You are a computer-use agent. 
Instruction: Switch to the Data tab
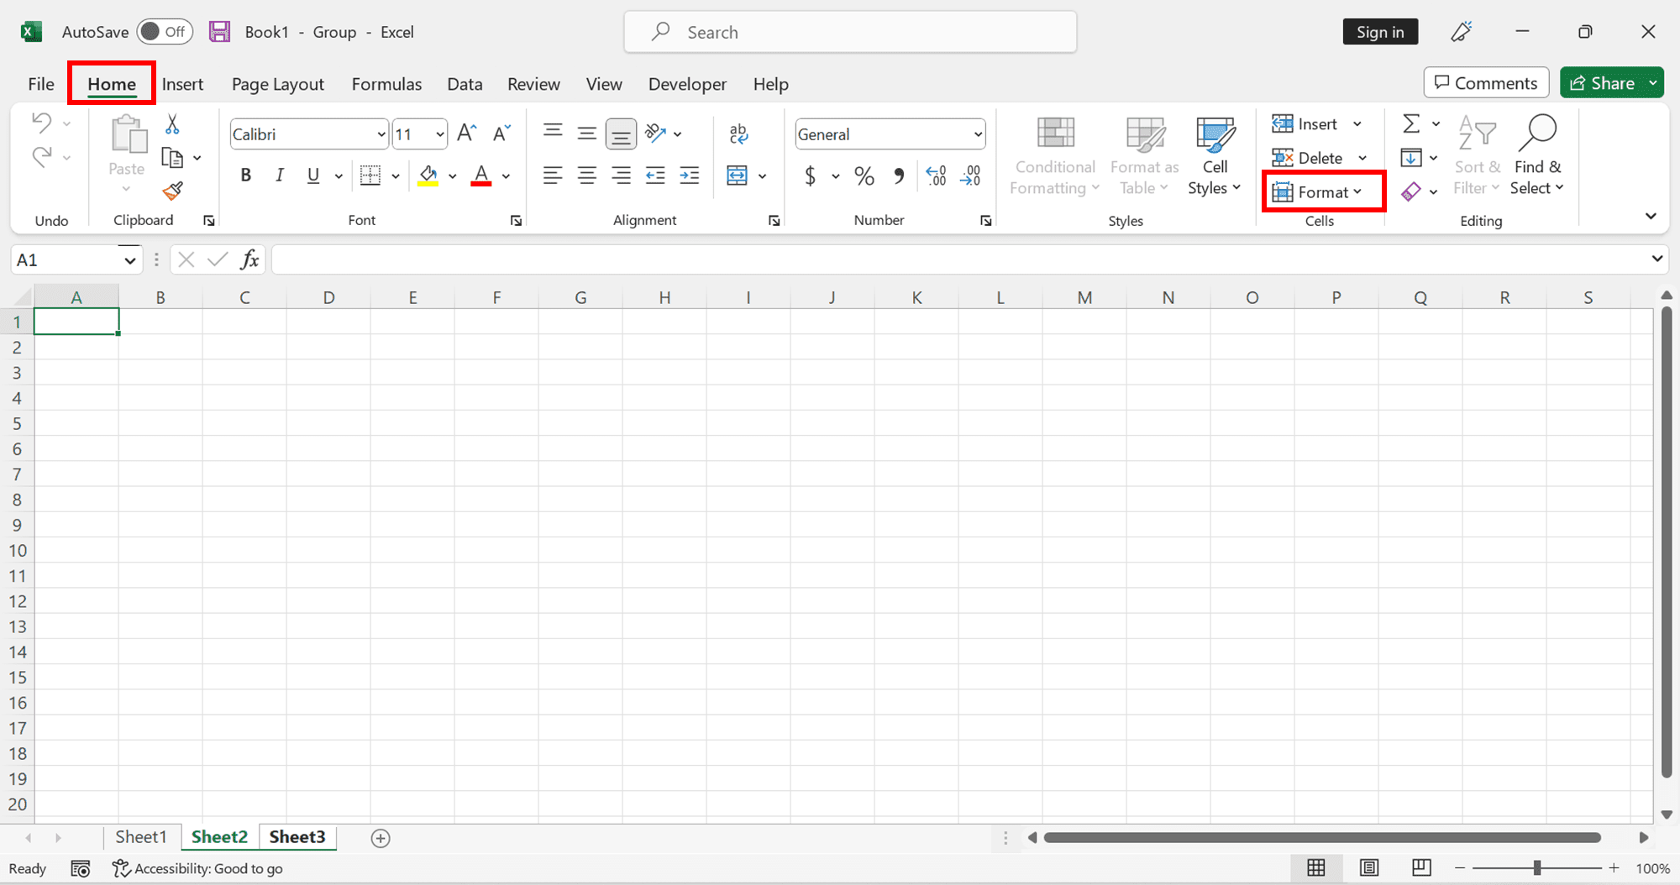click(465, 84)
